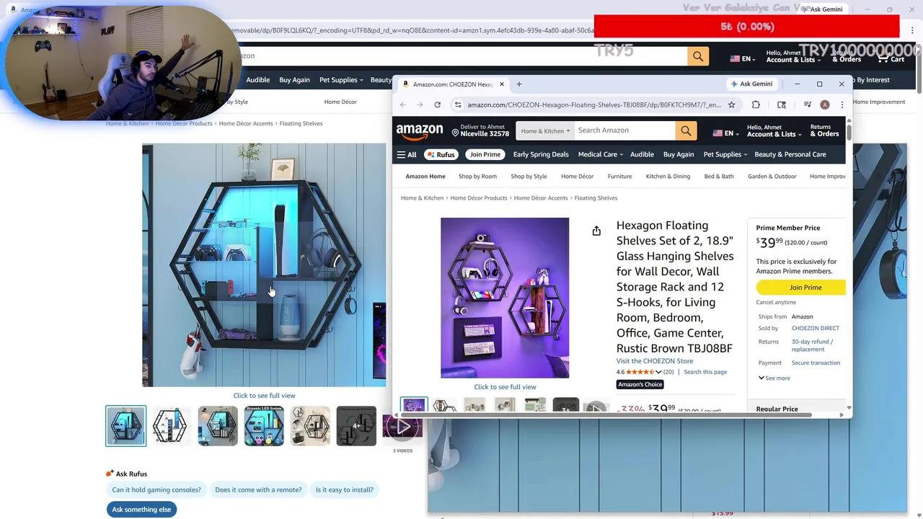
Task: Open Kitchen & Dining in the sub-navigation
Action: pos(668,176)
